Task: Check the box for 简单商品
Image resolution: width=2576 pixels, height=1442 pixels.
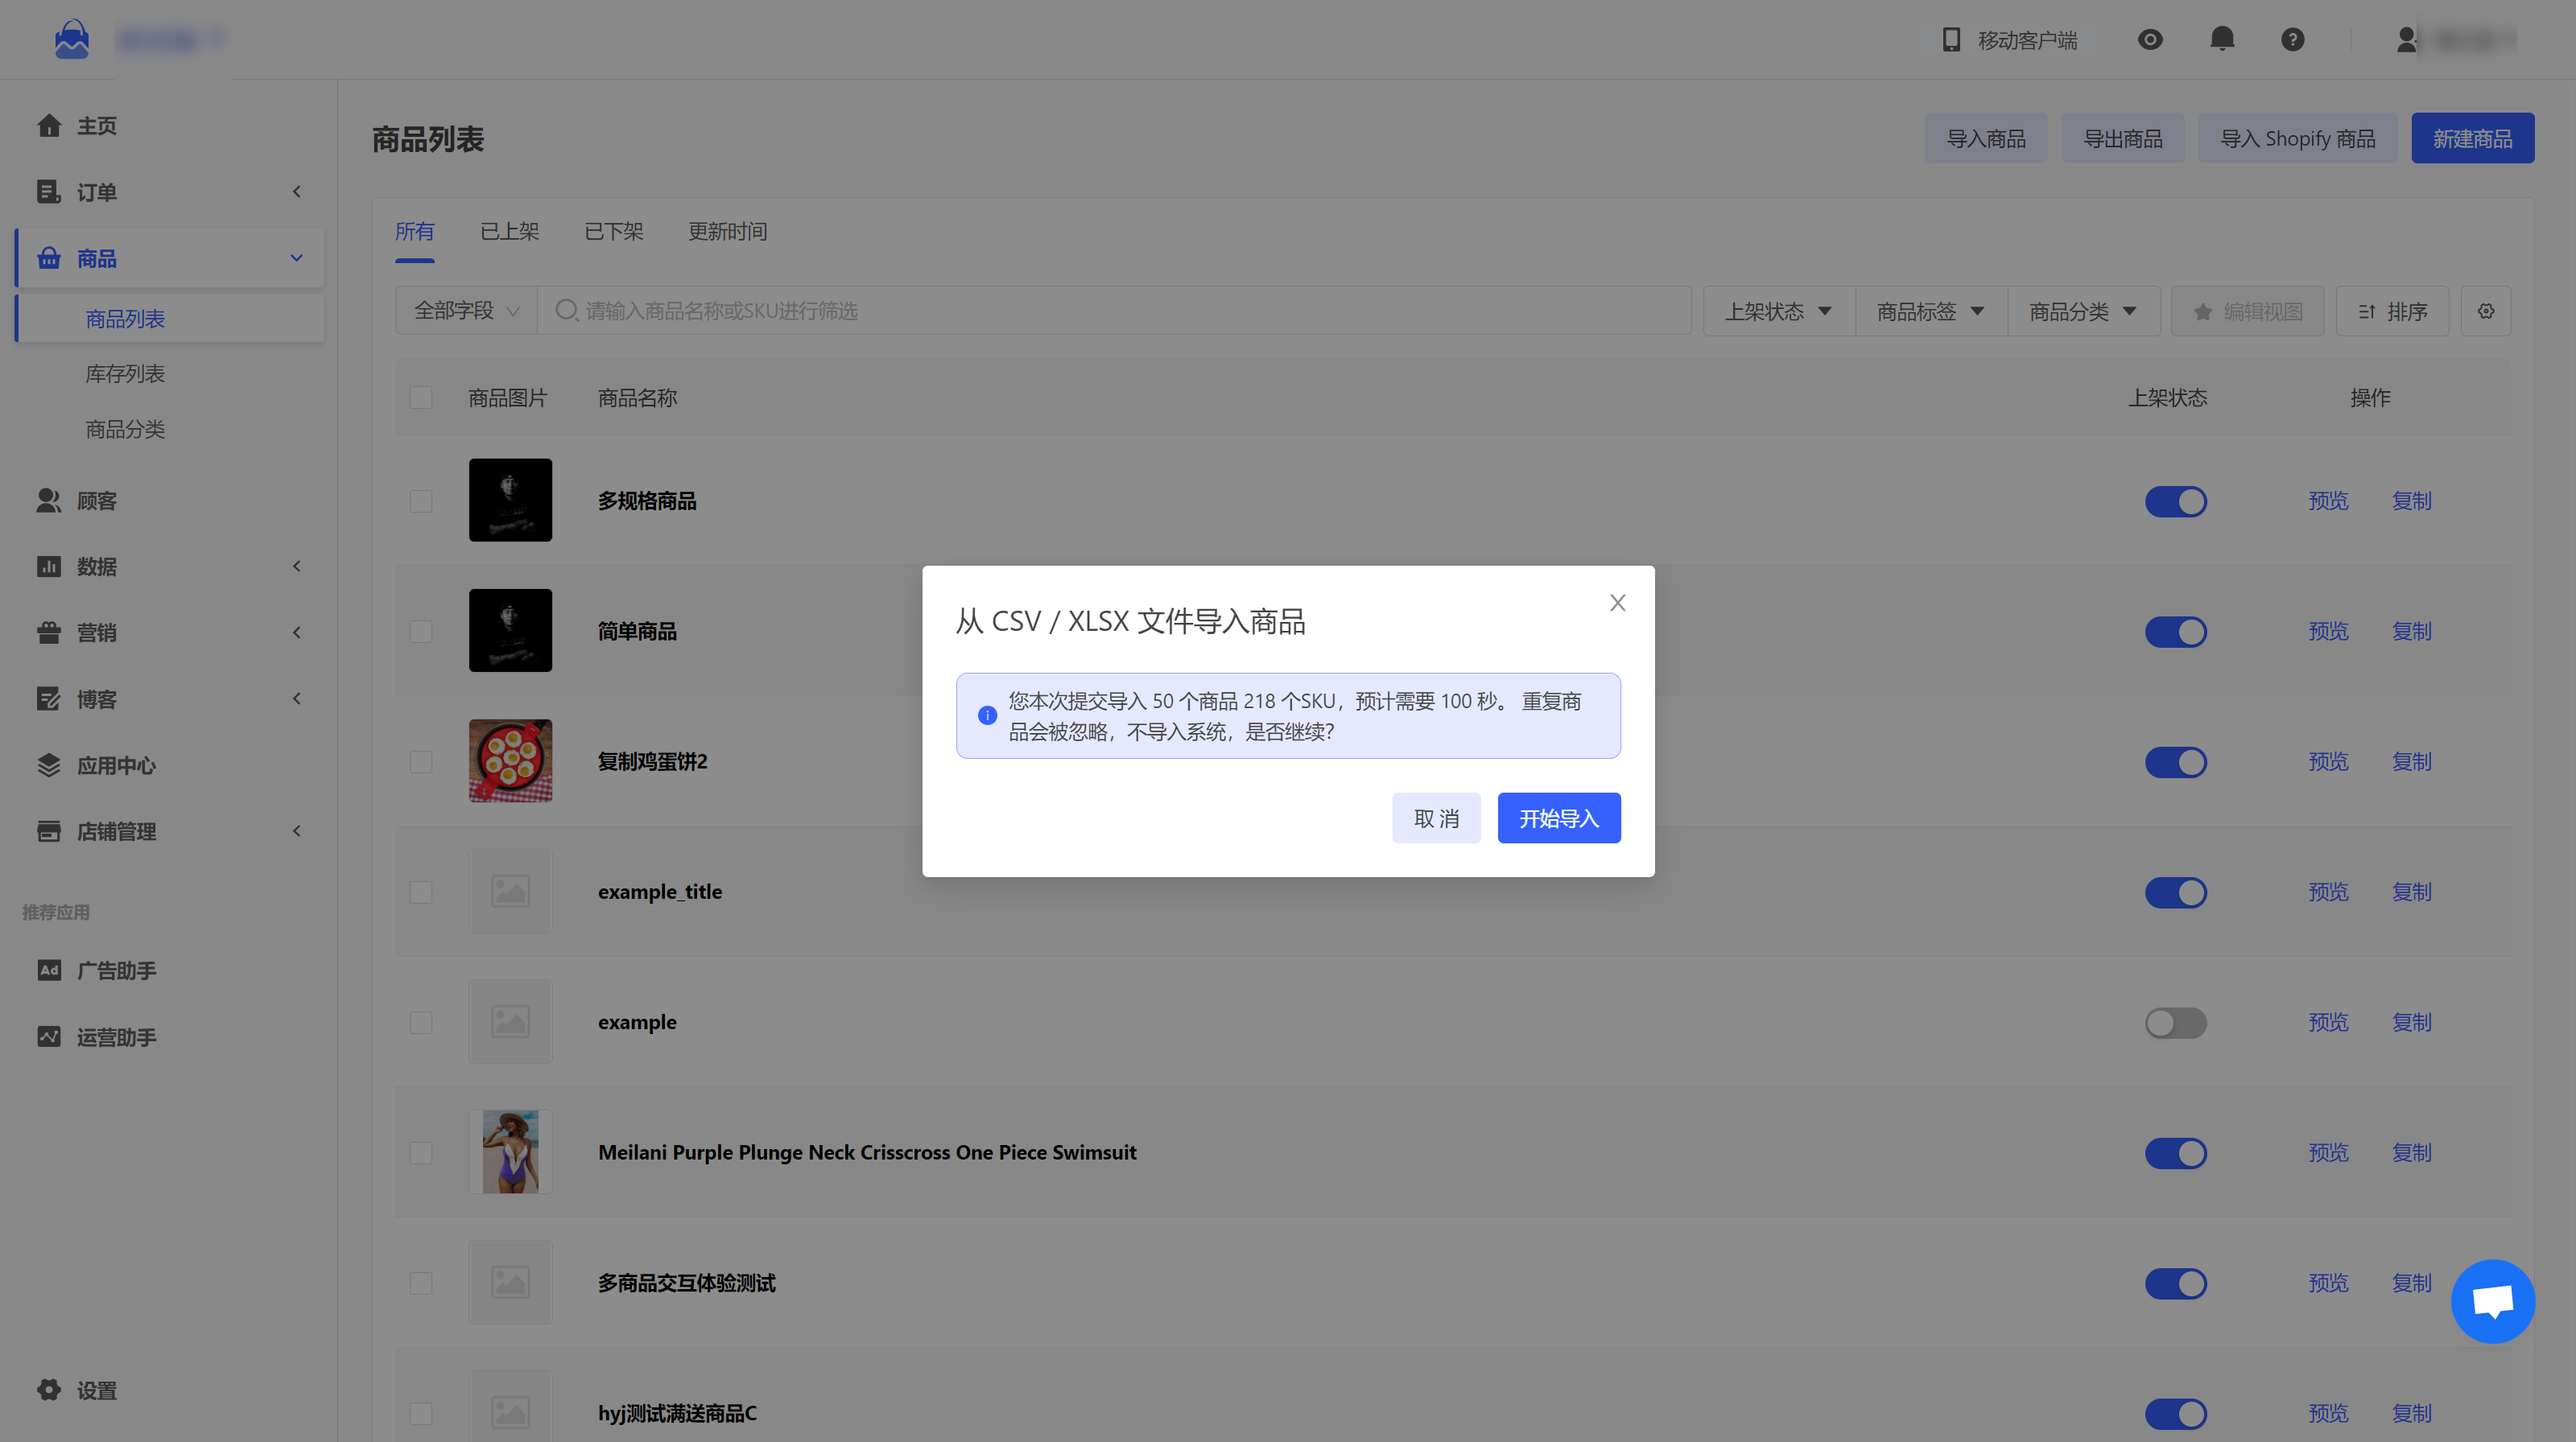Action: [x=421, y=632]
